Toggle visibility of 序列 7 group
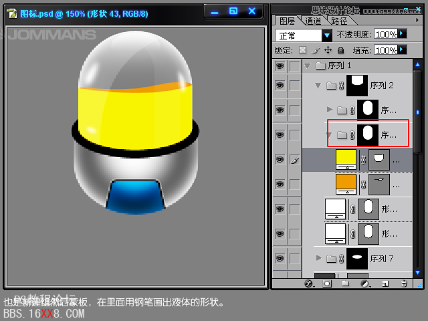 (280, 257)
